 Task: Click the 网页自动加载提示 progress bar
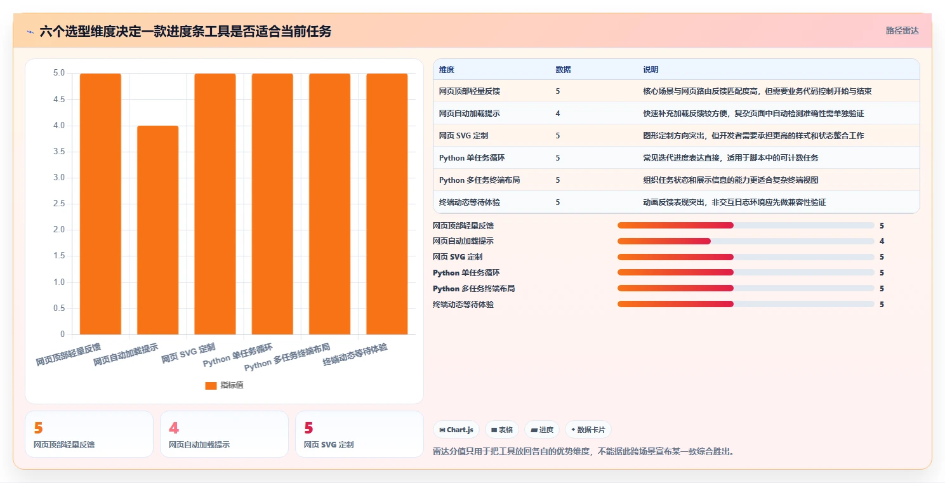746,241
